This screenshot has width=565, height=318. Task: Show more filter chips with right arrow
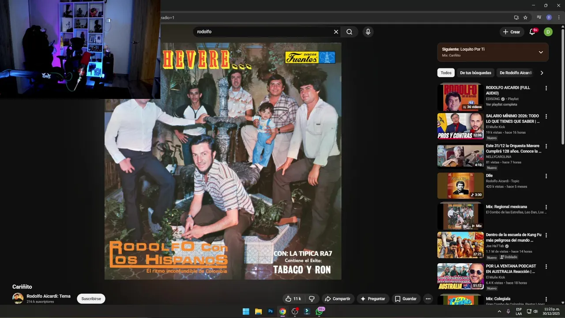click(542, 73)
